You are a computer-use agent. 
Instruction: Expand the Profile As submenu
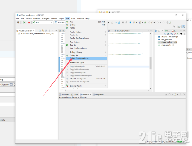(x=86, y=35)
